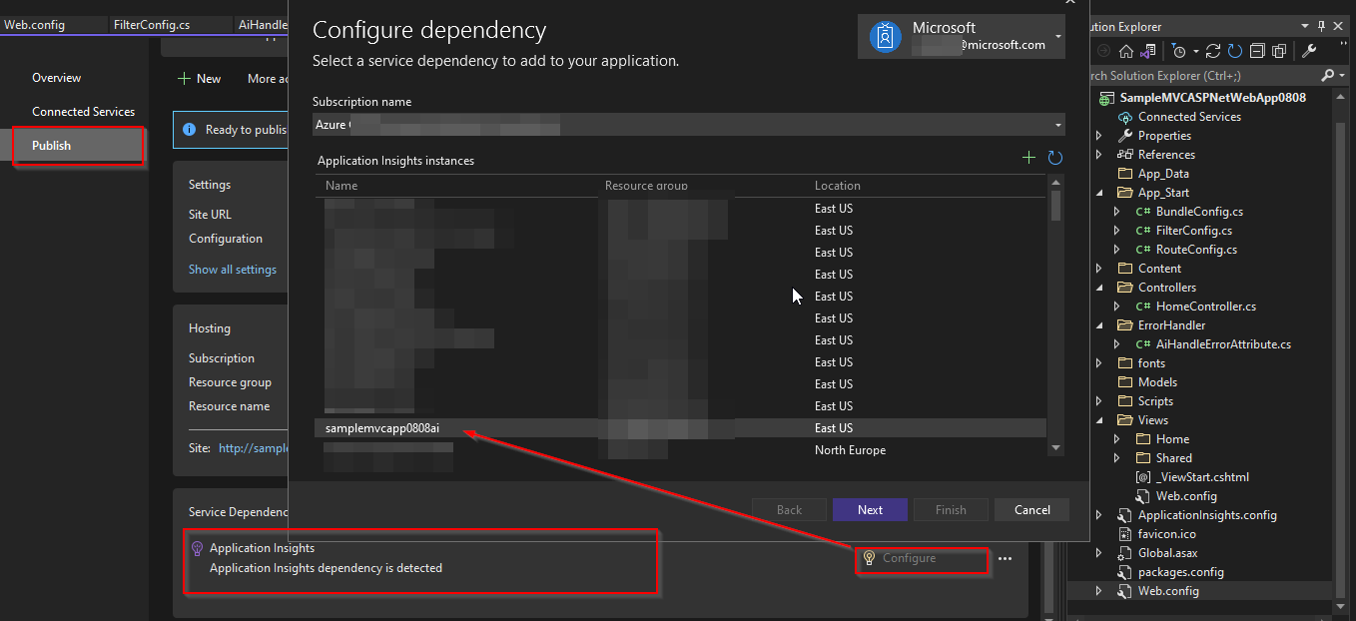This screenshot has height=621, width=1356.
Task: Collapse All in Solution Explorer toolbar
Action: pos(1257,51)
